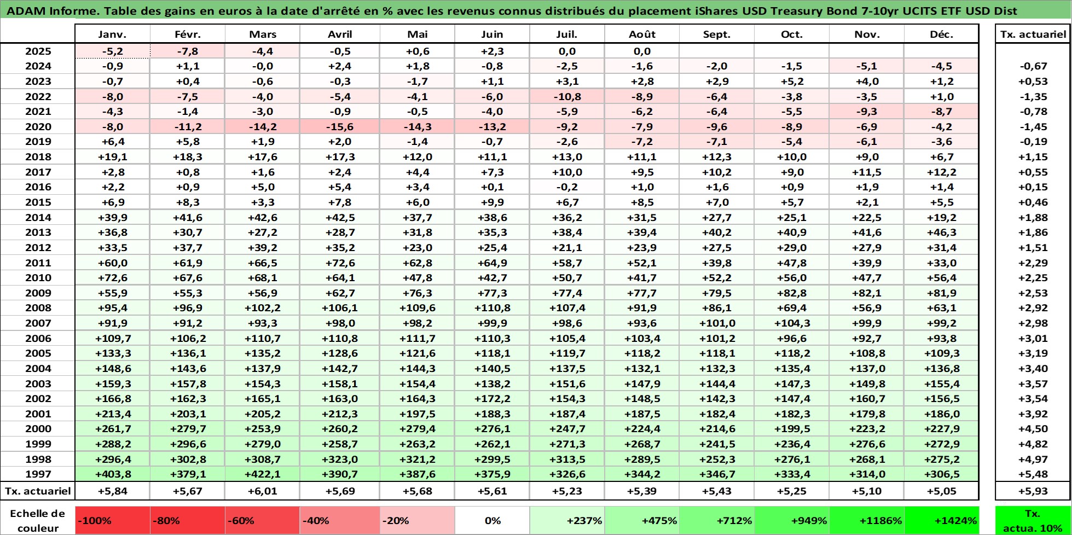Select the 'Mars' column header
This screenshot has height=535, width=1072.
pos(262,34)
